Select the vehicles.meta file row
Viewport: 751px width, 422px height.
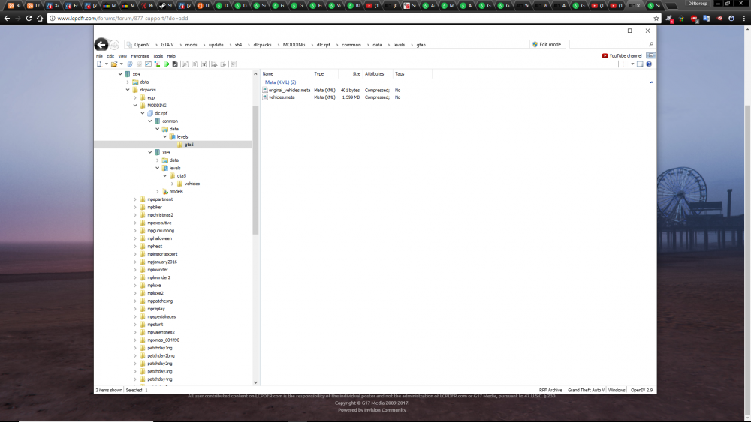tap(331, 97)
